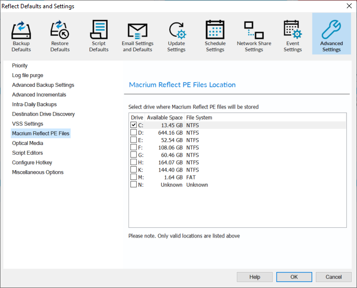
Task: Check the N: drive checkbox
Action: [x=134, y=184]
